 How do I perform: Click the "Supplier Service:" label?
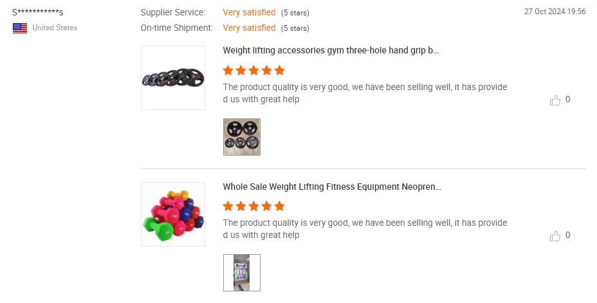173,13
